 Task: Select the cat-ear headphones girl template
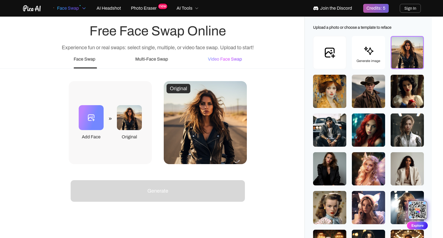[368, 208]
